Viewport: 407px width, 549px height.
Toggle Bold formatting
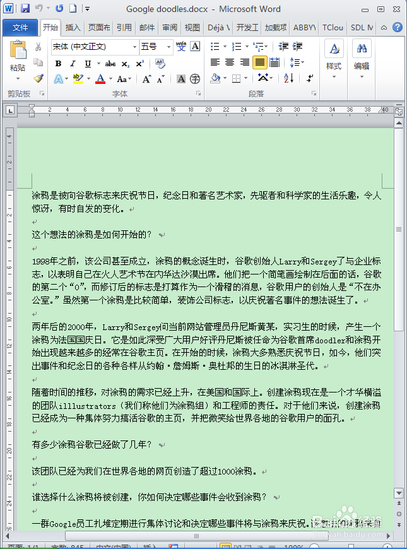[58, 63]
